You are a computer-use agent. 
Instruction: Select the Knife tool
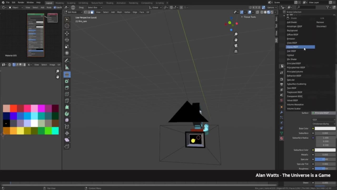67,101
